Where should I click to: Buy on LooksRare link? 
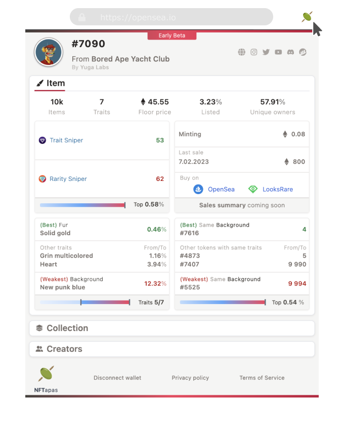click(278, 189)
